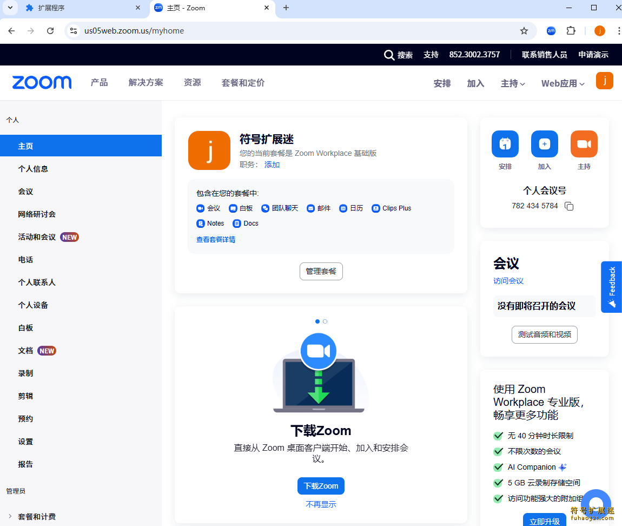This screenshot has height=526, width=622.
Task: Close the 扩展程序 tab
Action: (x=137, y=8)
